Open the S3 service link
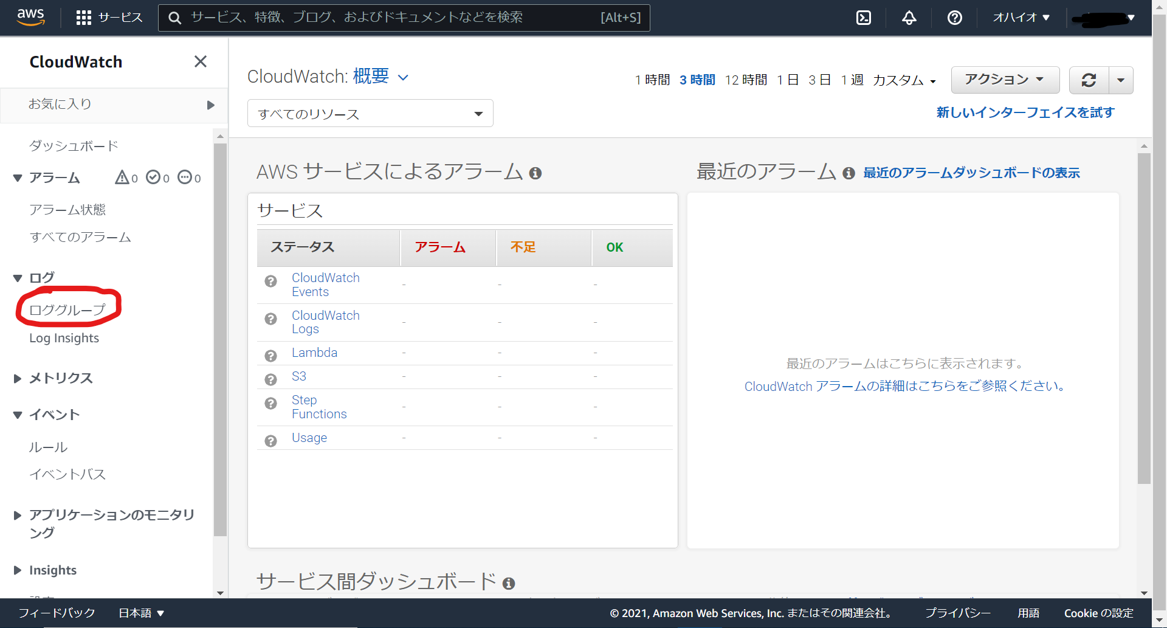The image size is (1167, 628). point(299,376)
